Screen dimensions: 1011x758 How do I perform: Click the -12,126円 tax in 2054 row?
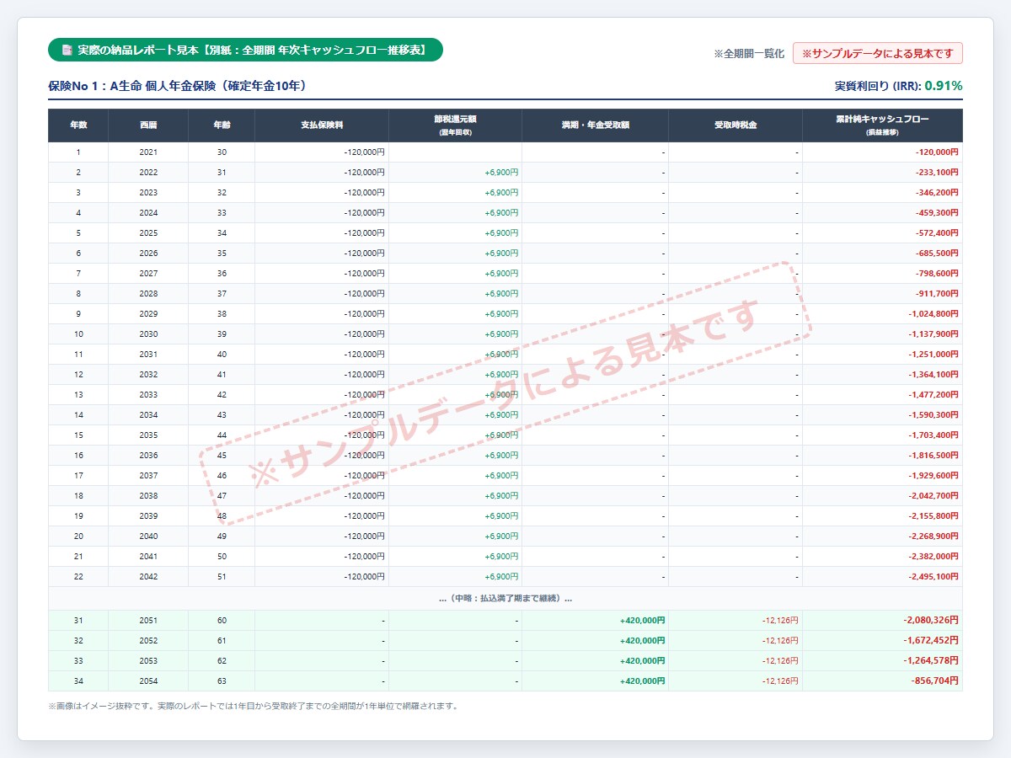pyautogui.click(x=780, y=681)
